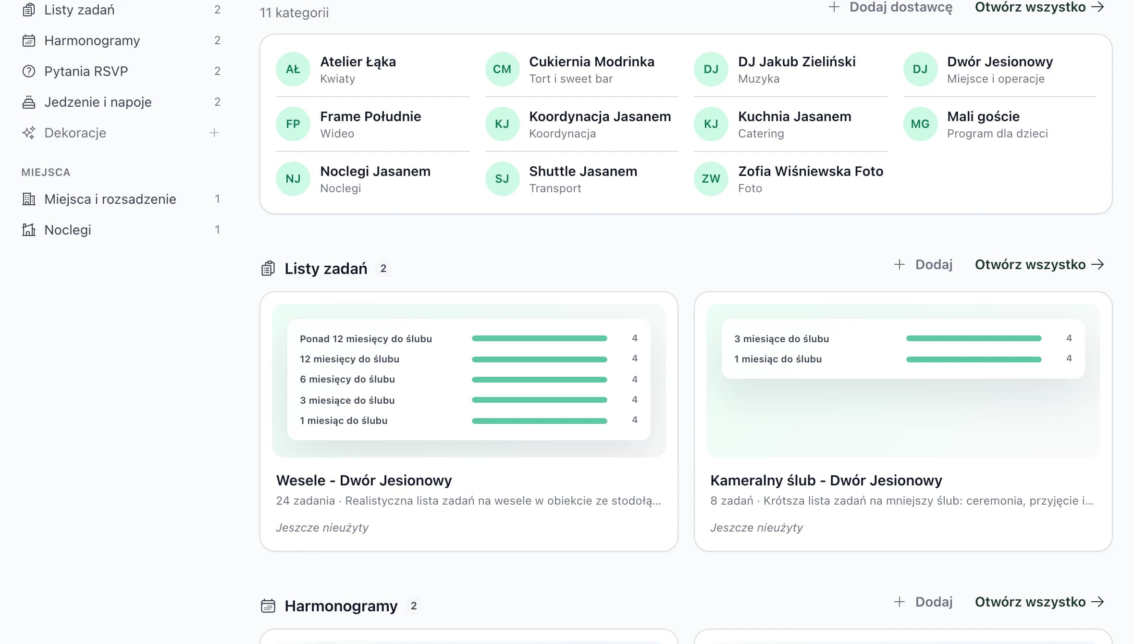This screenshot has height=644, width=1134.
Task: Click the CM avatar for Cukiernia Modrinka
Action: 502,69
